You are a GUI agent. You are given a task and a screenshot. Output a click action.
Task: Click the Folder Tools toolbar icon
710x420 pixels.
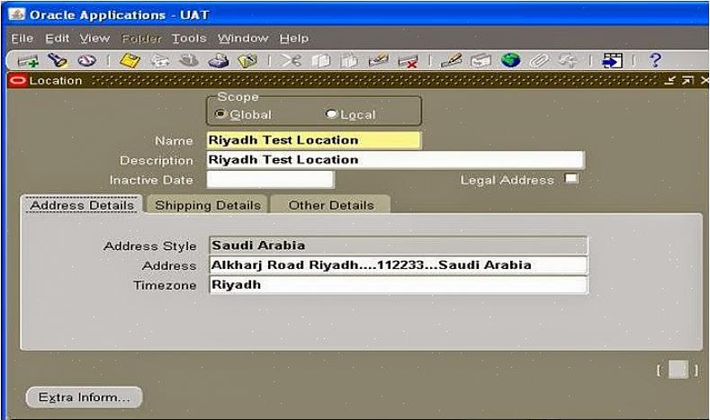[x=568, y=60]
